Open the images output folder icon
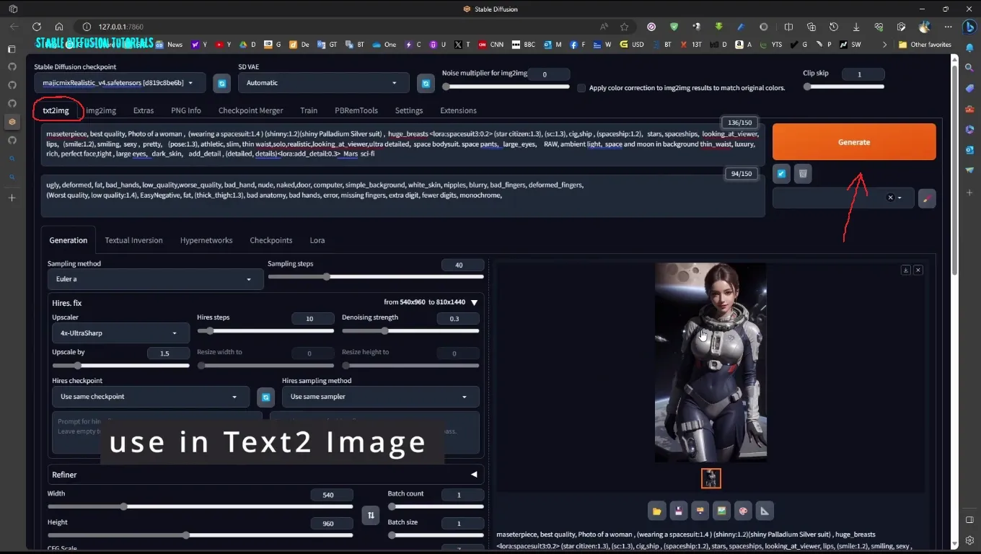 [x=656, y=511]
